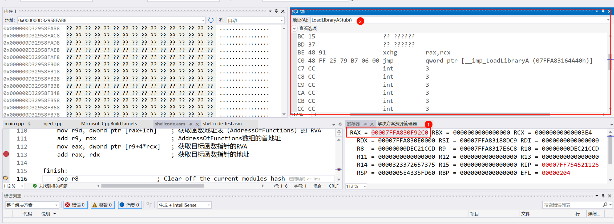Image resolution: width=614 pixels, height=224 pixels.
Task: Toggle the 消息 0 messages filter
Action: coord(130,205)
